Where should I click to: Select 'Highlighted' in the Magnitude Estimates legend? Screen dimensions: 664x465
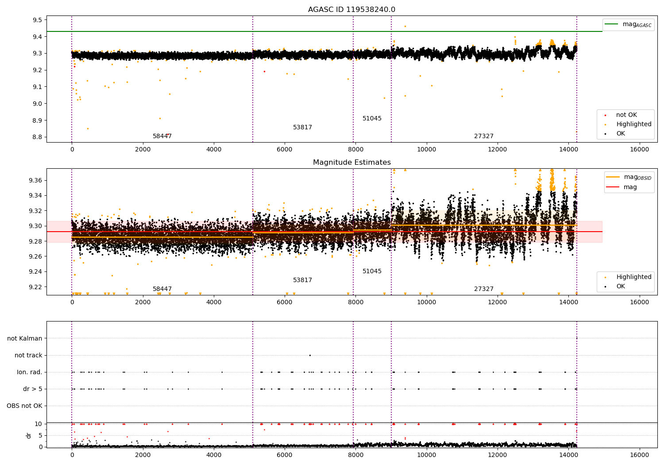(x=634, y=277)
